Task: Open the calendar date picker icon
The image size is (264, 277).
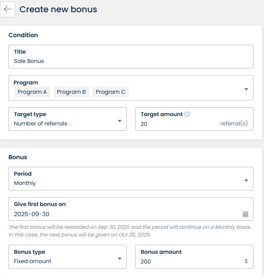Action: click(245, 214)
